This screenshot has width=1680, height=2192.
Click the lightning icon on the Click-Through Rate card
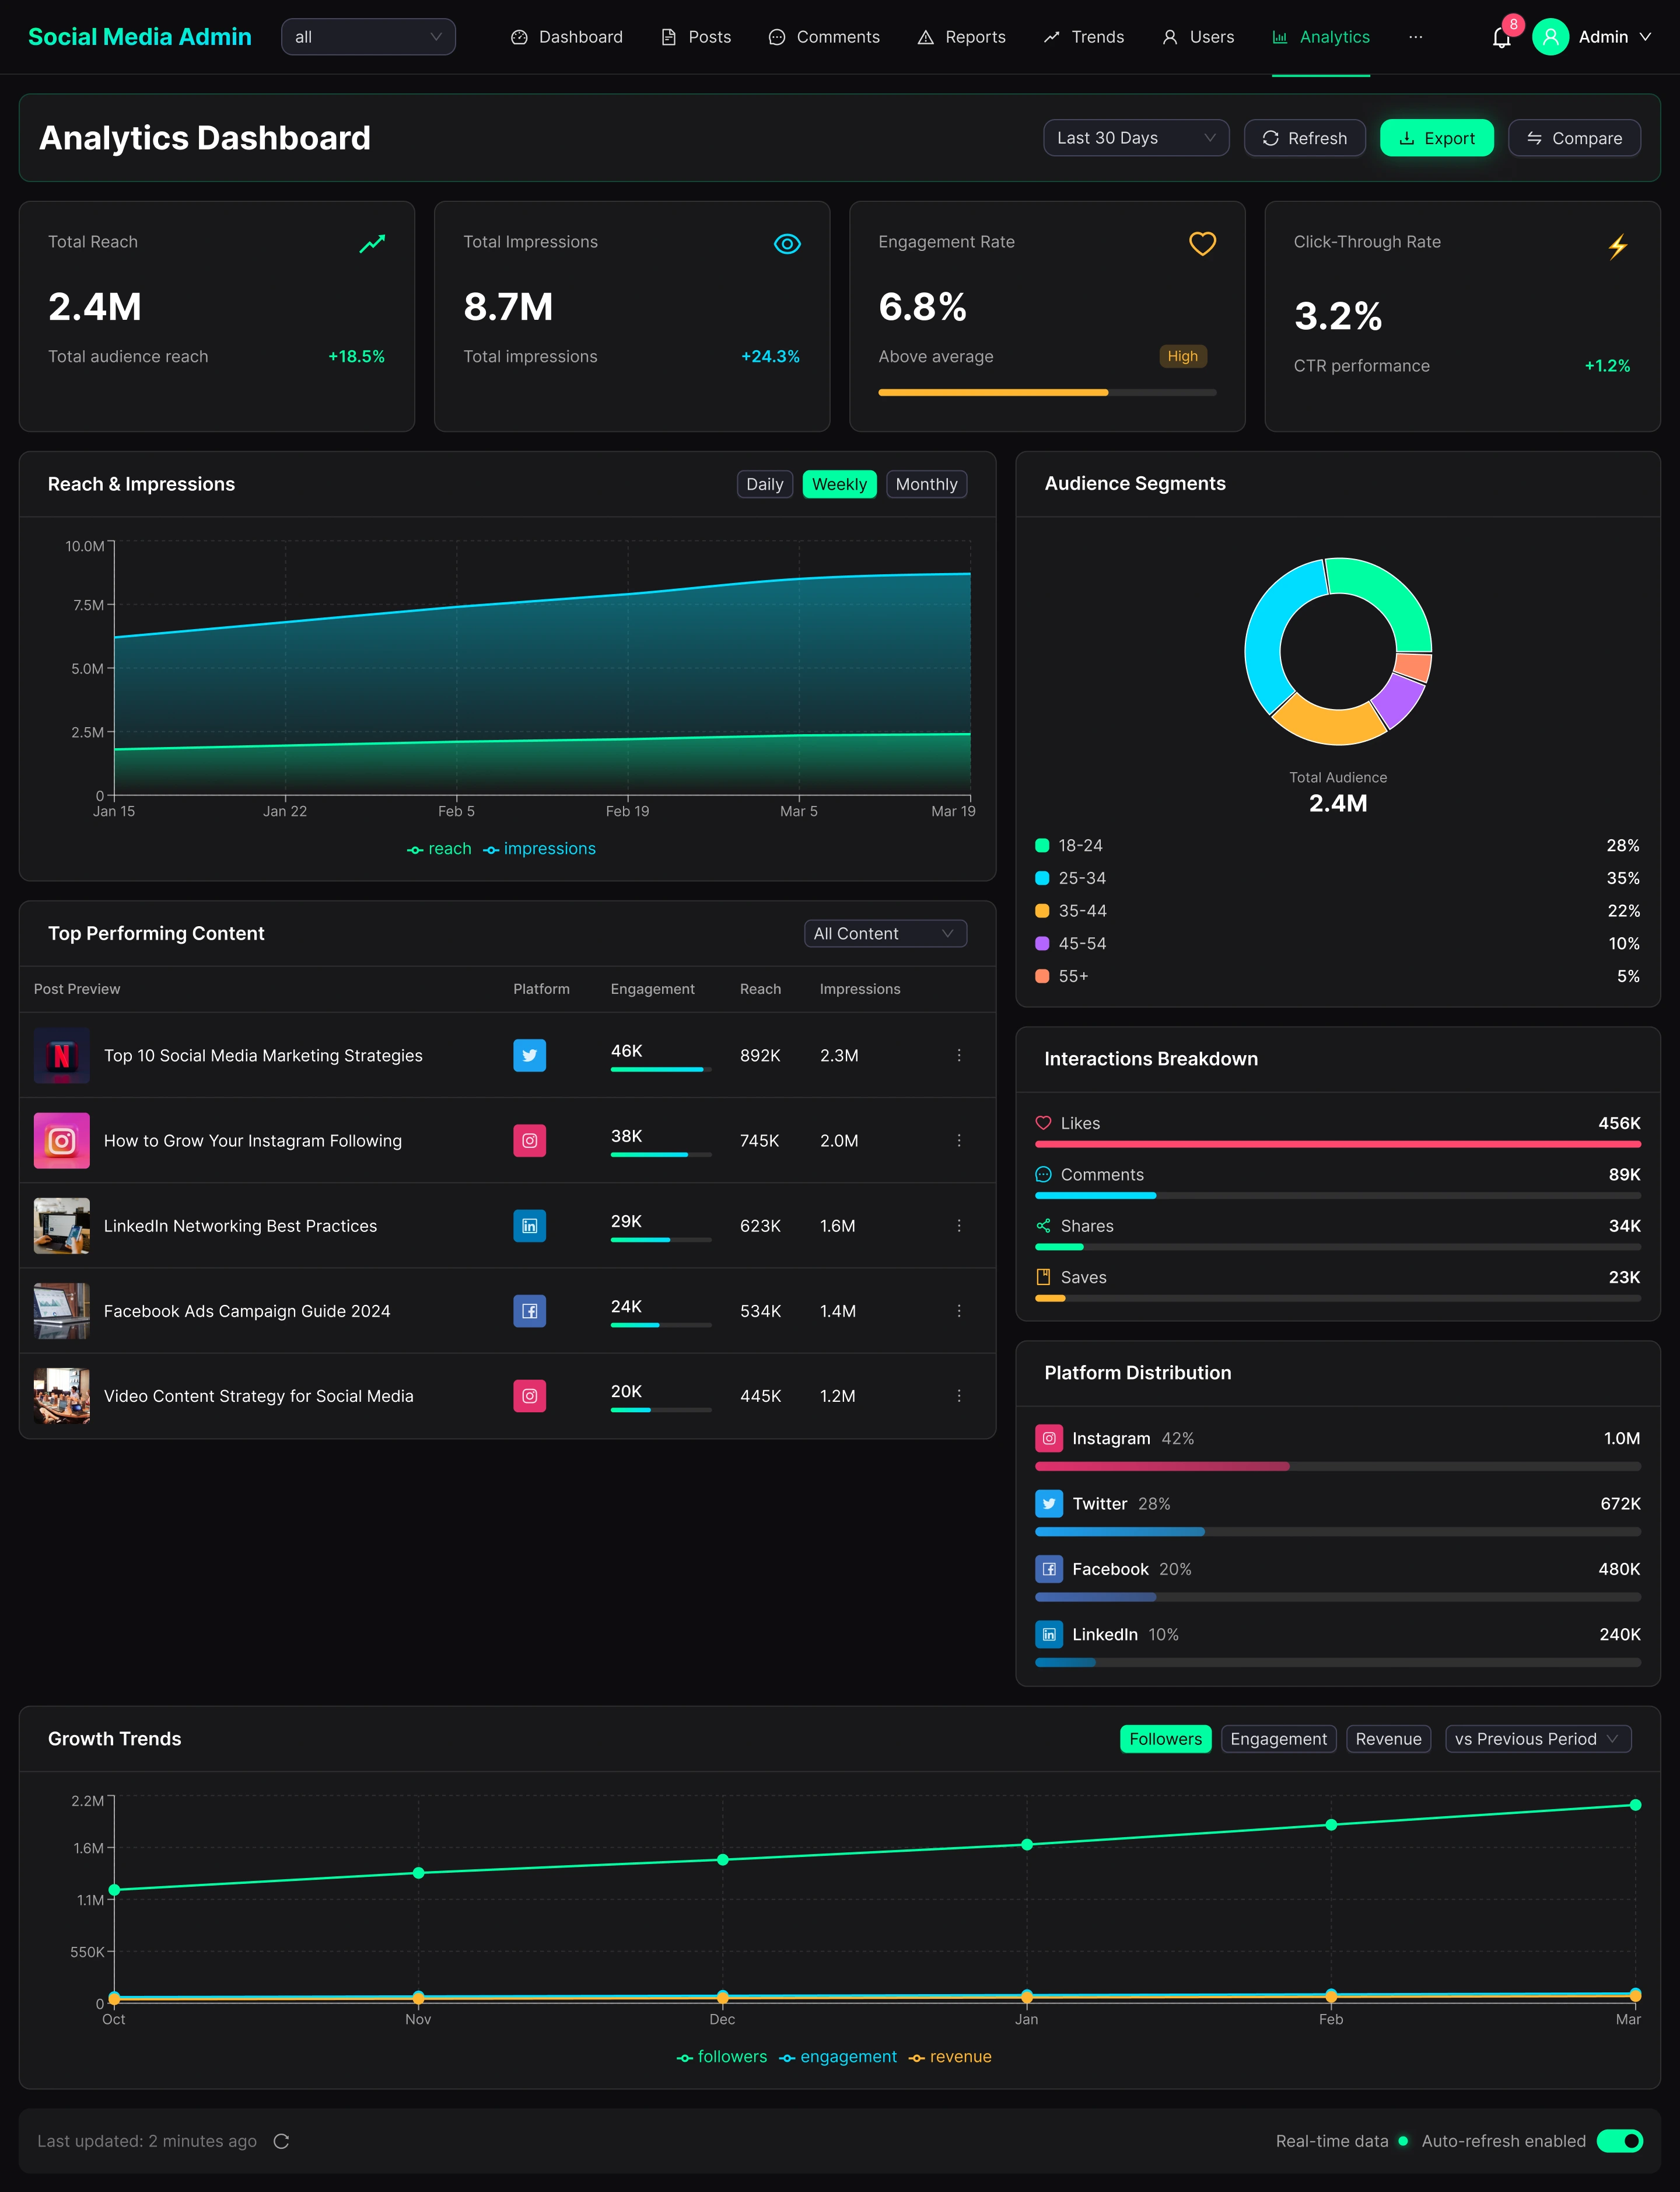tap(1617, 246)
